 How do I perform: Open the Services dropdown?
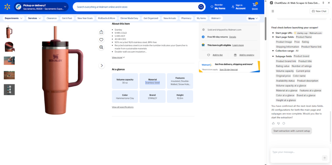click(34, 18)
